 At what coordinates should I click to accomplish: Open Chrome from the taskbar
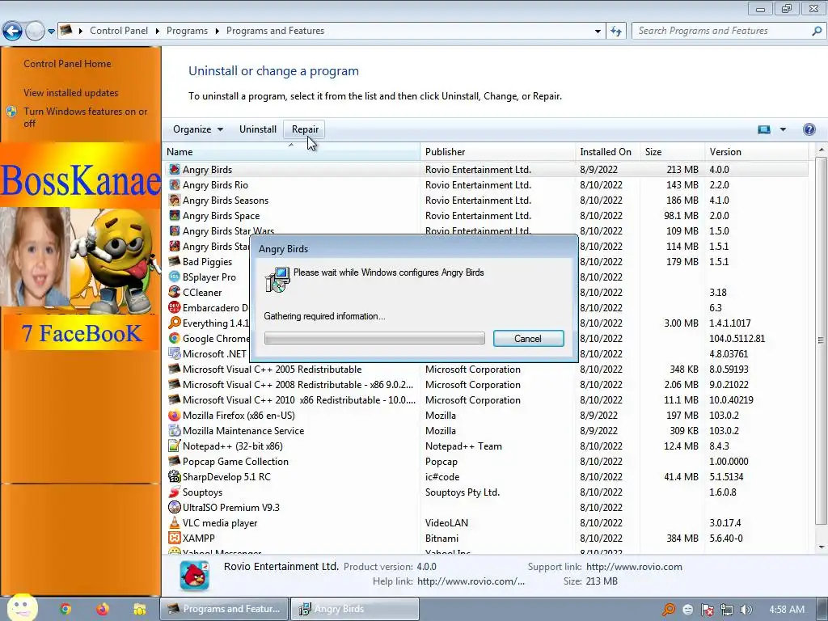click(65, 609)
